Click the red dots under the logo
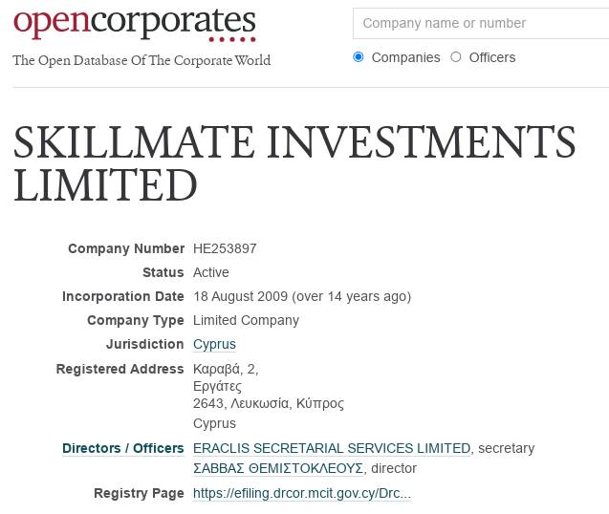The width and height of the screenshot is (609, 514). [x=232, y=39]
